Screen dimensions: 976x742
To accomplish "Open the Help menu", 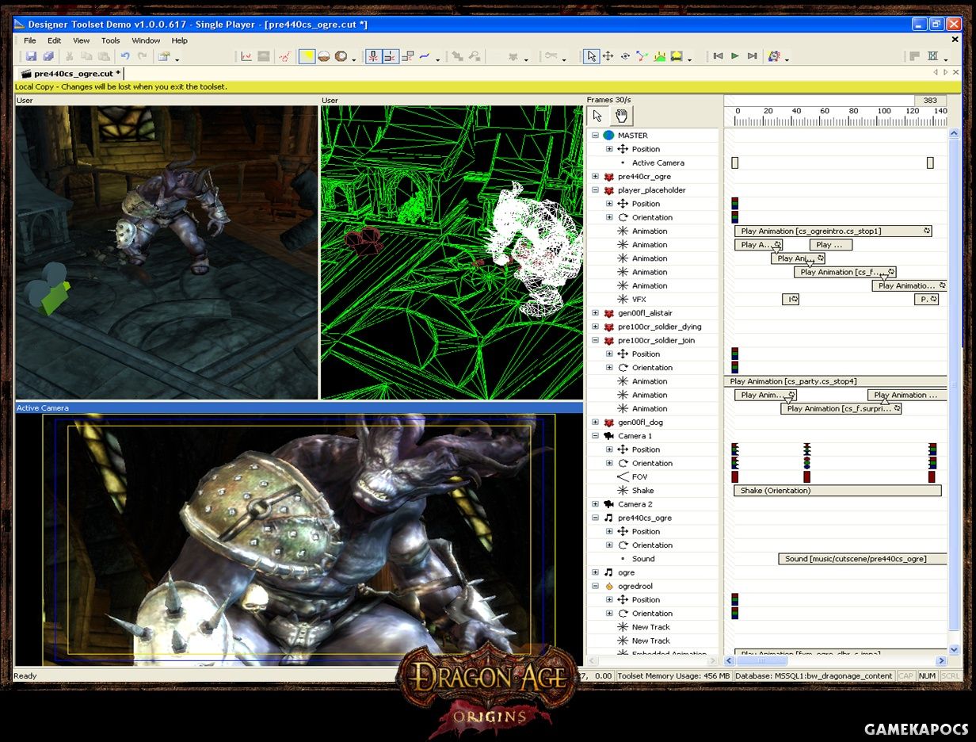I will click(x=180, y=40).
